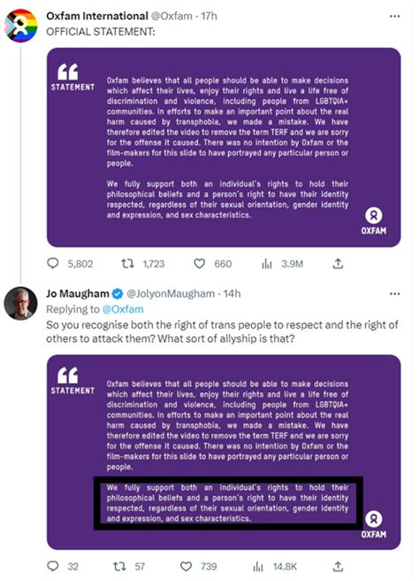Open more options on Oxfam's tweet
Viewport: 419px width, 581px height.
pos(394,16)
